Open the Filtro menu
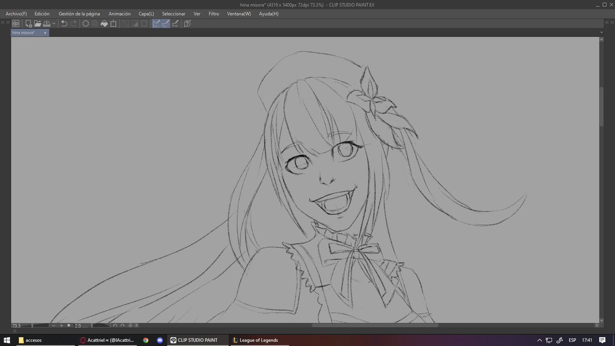Screen dimensions: 615x346 [x=214, y=14]
